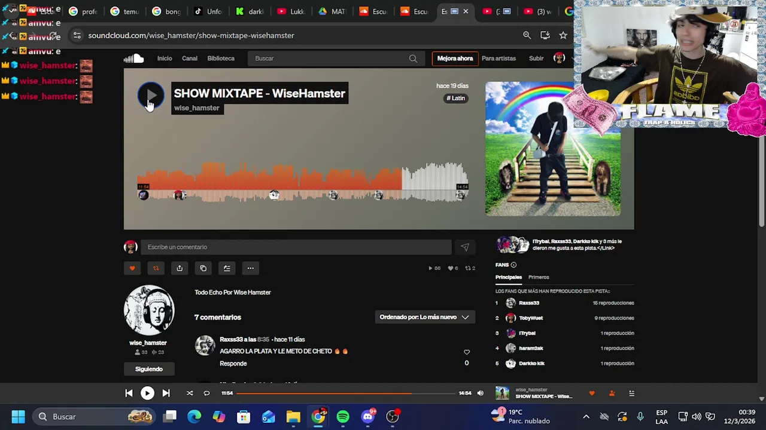
Task: Send the comment with the arrow icon
Action: point(465,247)
